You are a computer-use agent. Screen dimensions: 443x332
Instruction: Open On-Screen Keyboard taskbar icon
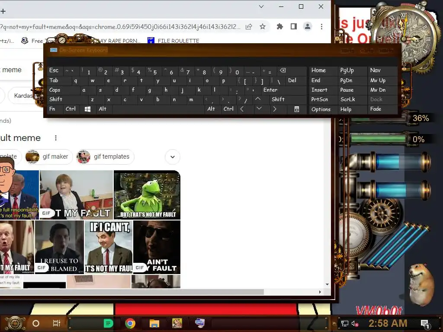coord(200,323)
